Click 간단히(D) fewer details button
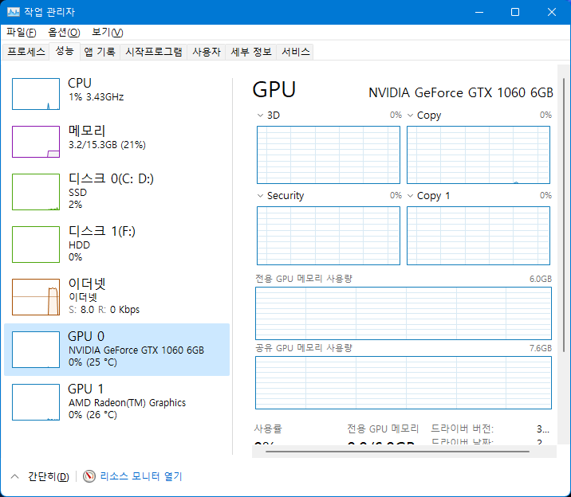The height and width of the screenshot is (497, 571). [49, 476]
